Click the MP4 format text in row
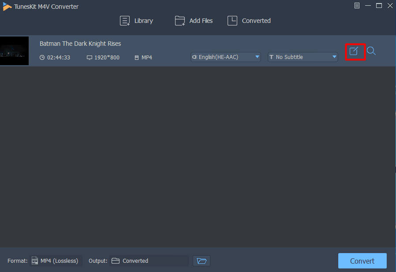Image resolution: width=396 pixels, height=272 pixels. tap(147, 58)
